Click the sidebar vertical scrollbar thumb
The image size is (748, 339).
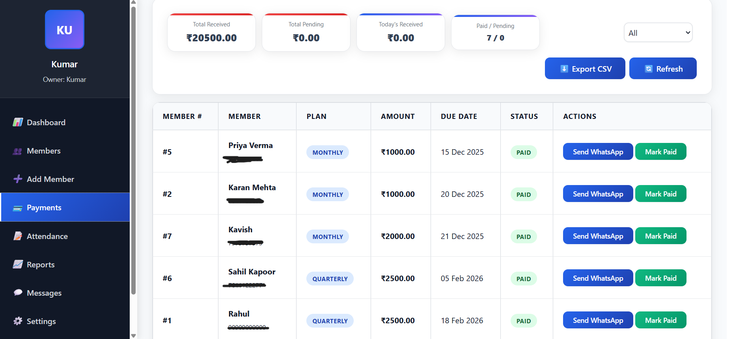tap(133, 150)
